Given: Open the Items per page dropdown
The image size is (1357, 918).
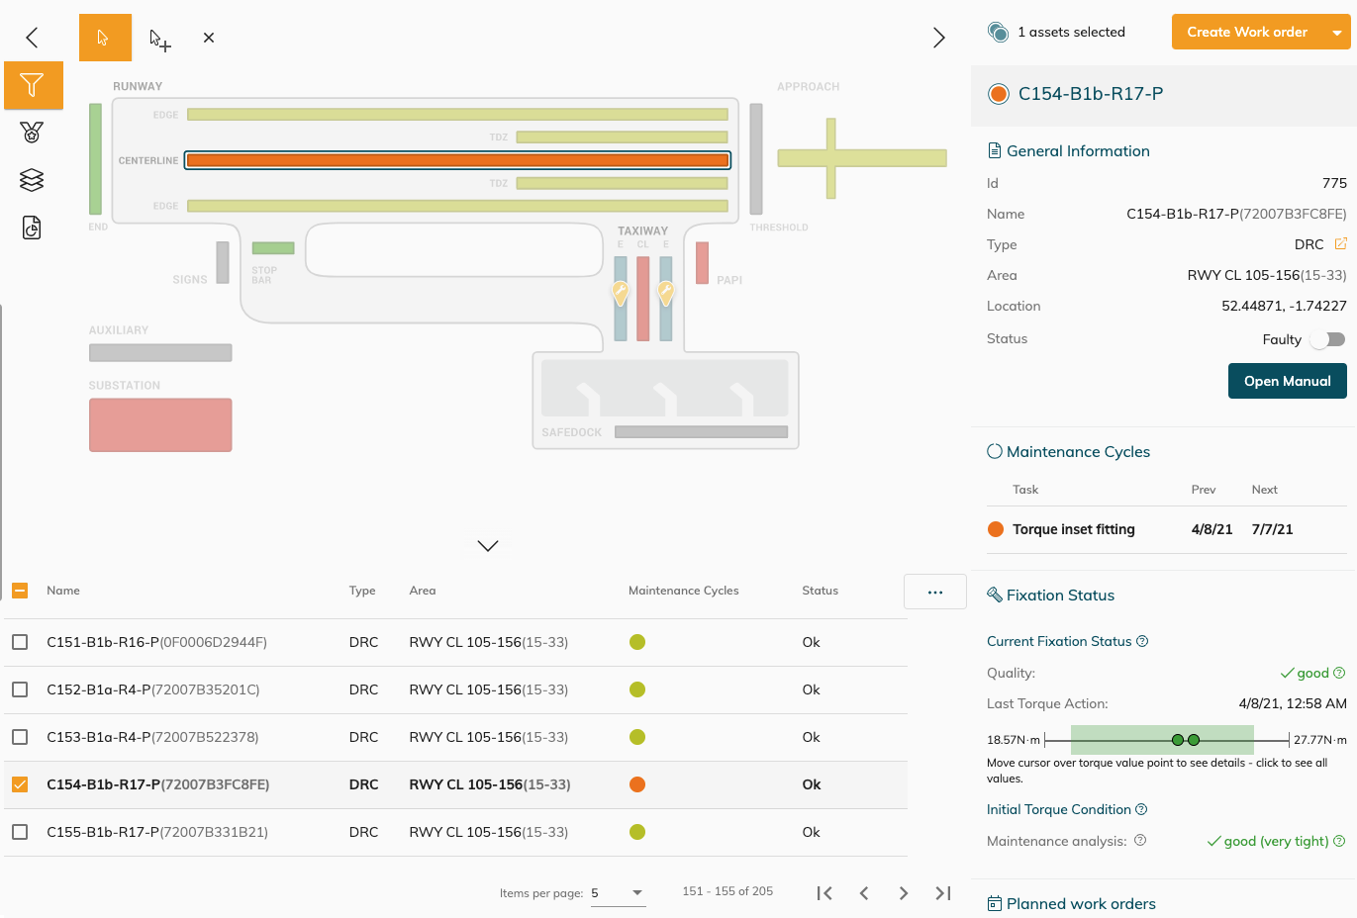Looking at the screenshot, I should 619,892.
